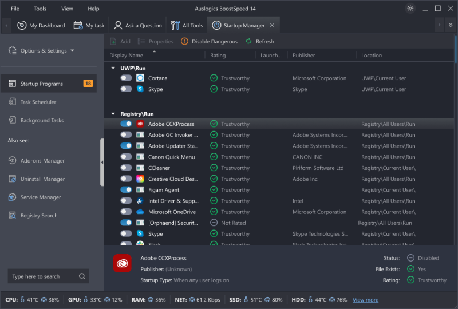This screenshot has width=458, height=309.
Task: Click the Startup Manager power icon
Action: point(216,25)
